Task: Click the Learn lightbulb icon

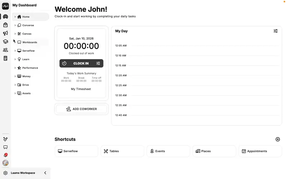Action: [19, 59]
